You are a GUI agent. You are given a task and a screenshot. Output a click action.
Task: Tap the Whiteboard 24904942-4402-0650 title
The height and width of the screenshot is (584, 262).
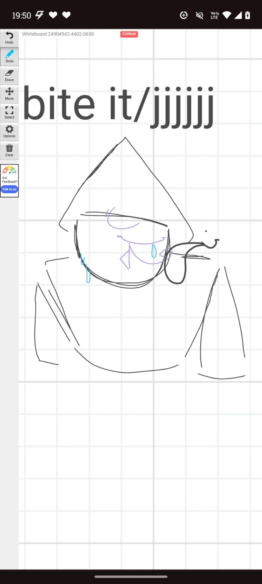pos(58,34)
